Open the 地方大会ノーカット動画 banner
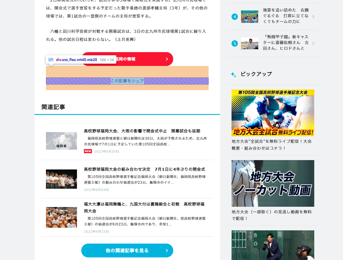The height and width of the screenshot is (260, 343). coord(273,183)
